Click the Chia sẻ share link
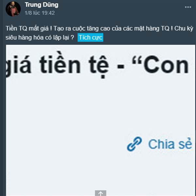This screenshot has height=196, width=196. click(159, 144)
